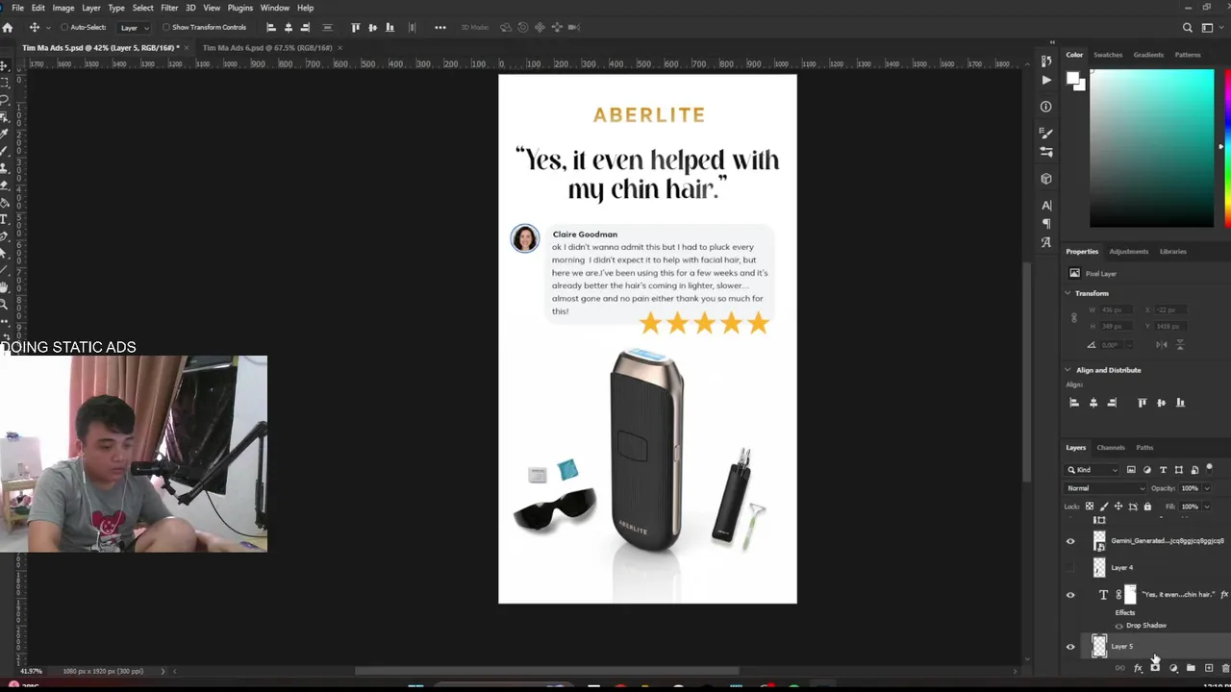This screenshot has height=692, width=1231.
Task: Switch to the Channels tab
Action: pyautogui.click(x=1111, y=447)
